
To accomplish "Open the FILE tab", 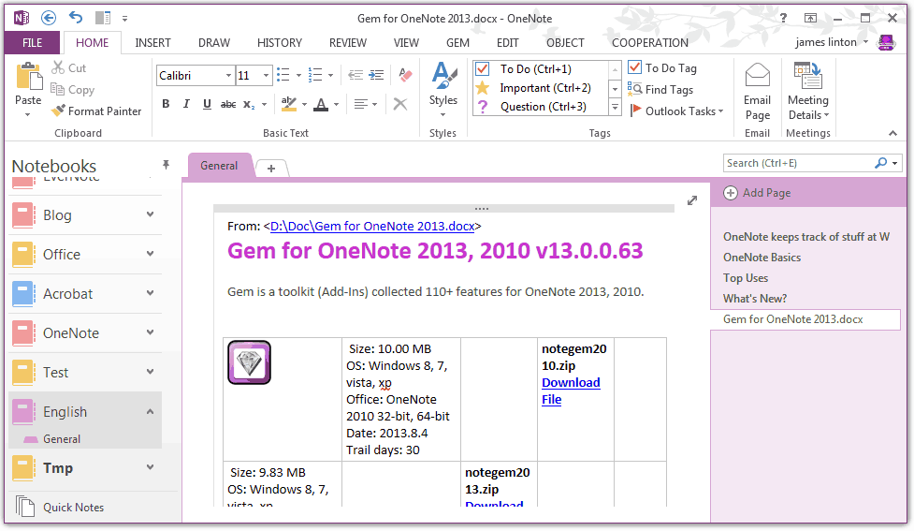I will [x=32, y=42].
